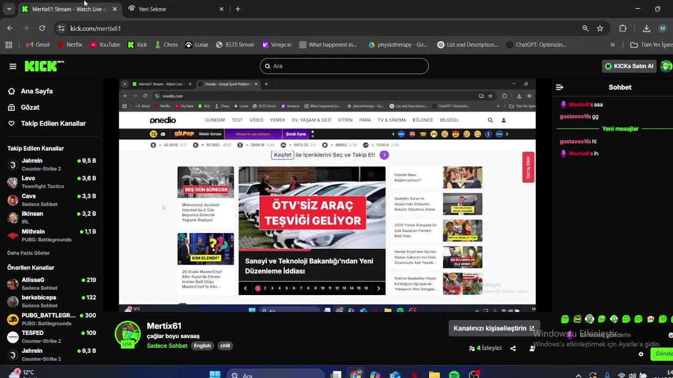Viewport: 673px width, 378px height.
Task: Click the KICK logo in header
Action: [x=44, y=66]
